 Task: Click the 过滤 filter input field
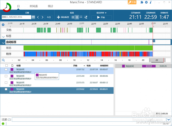[89, 119]
